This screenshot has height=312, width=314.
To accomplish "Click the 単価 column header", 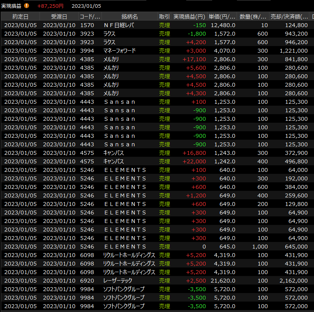I will [x=222, y=17].
